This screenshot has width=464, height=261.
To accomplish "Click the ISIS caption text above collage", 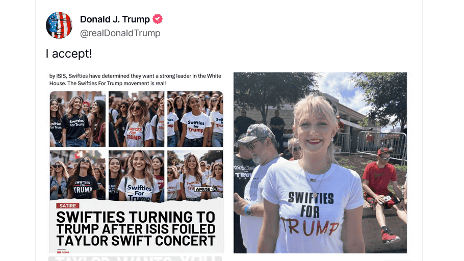I will [135, 80].
